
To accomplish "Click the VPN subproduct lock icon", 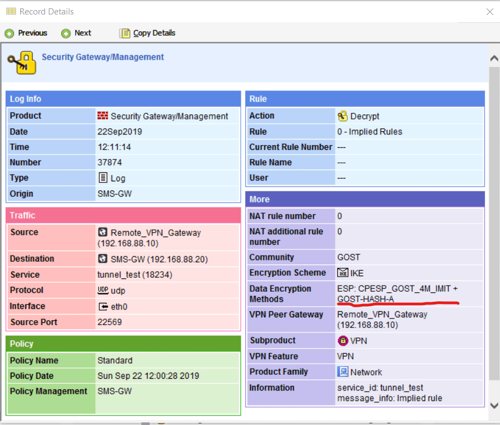I will tap(343, 340).
